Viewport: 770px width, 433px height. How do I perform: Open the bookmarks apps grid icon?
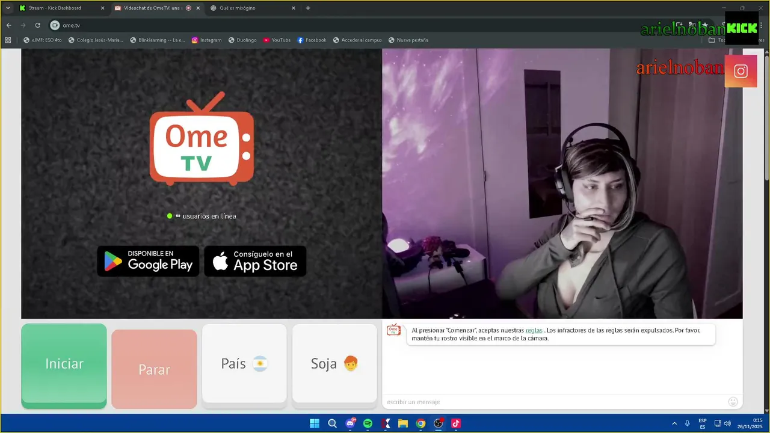[x=8, y=40]
